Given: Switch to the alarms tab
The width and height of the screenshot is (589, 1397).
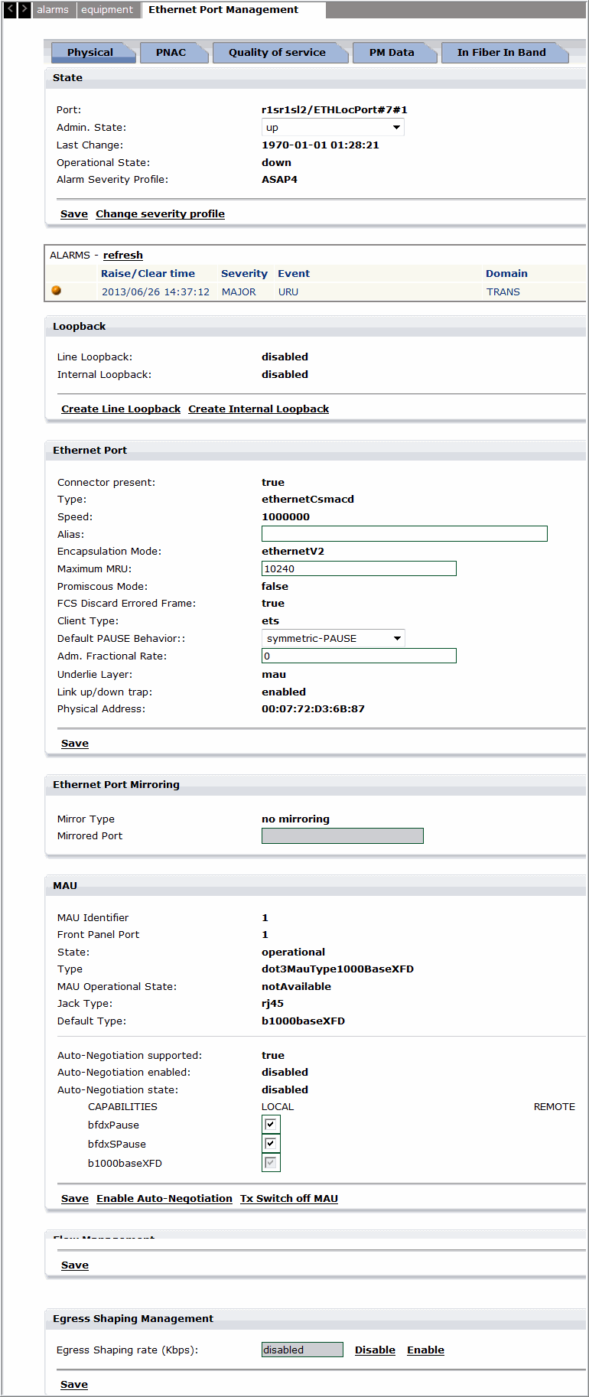Looking at the screenshot, I should click(x=53, y=10).
